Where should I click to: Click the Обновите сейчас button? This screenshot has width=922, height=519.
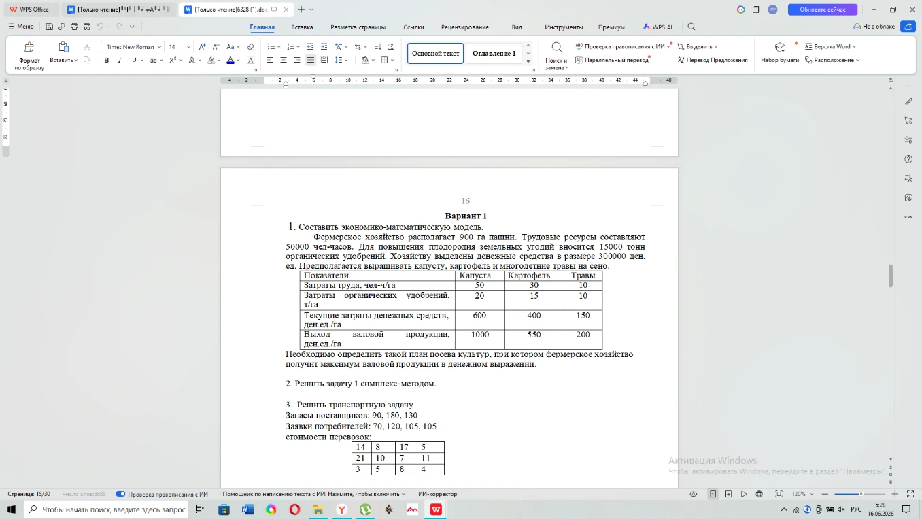[823, 10]
